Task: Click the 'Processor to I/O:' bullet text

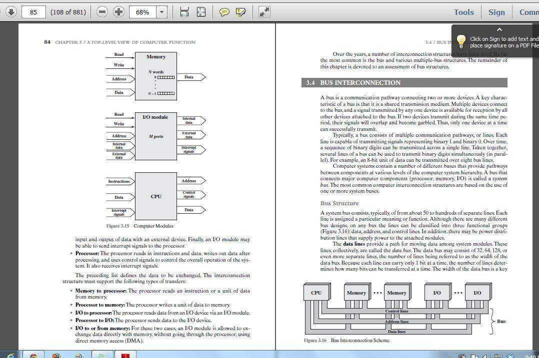Action: pos(94,320)
